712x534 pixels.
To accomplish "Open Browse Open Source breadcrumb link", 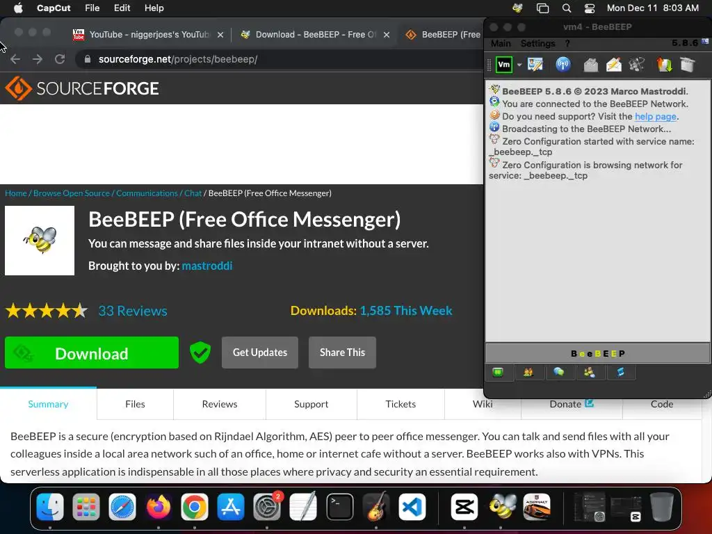I will (x=72, y=193).
